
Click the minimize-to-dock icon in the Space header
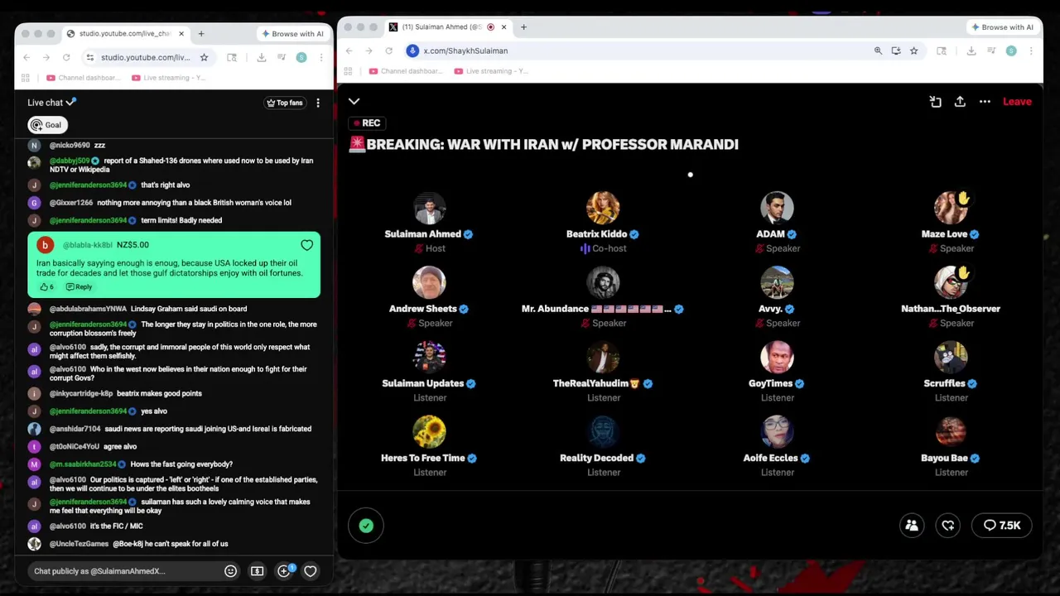[x=935, y=101]
